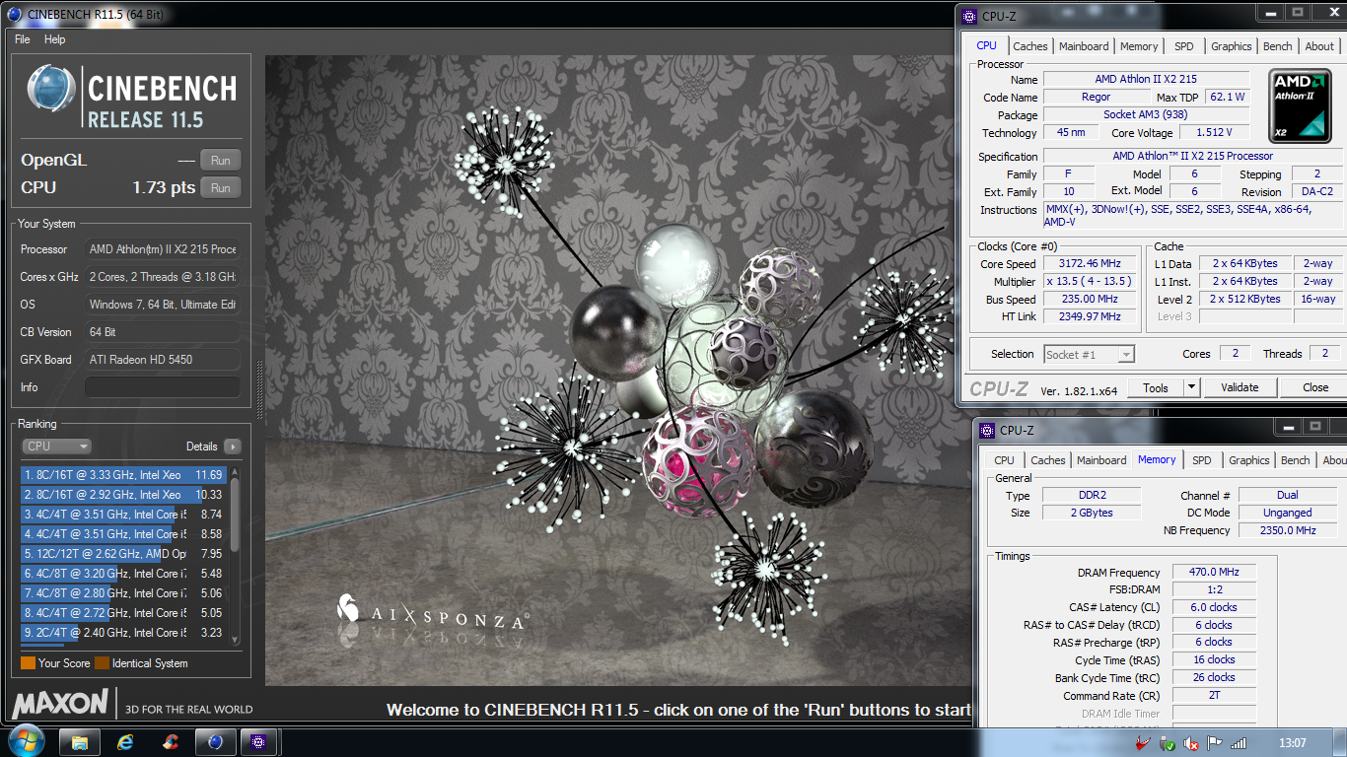Switch to SPD tab in upper CPU-Z
Image resolution: width=1347 pixels, height=757 pixels.
coord(1184,46)
